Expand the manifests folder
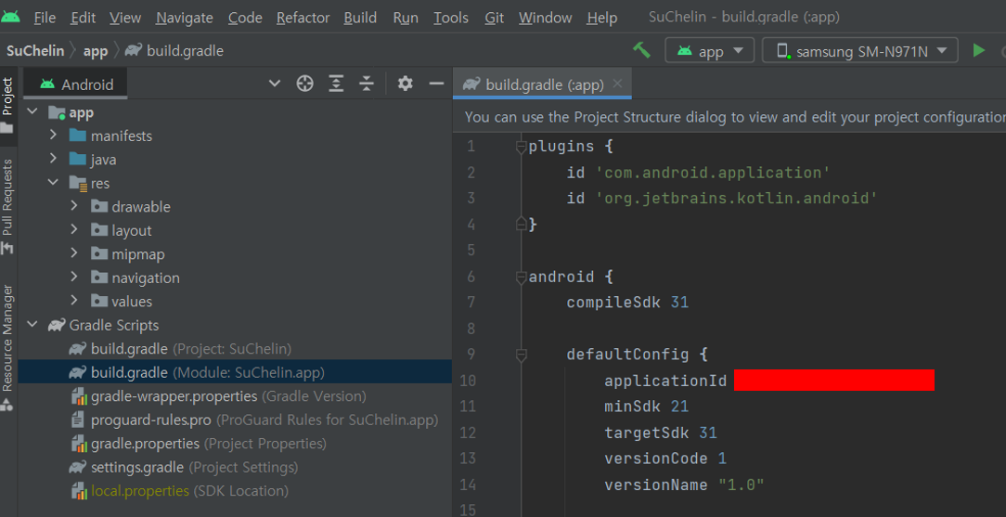1006x517 pixels. click(53, 136)
